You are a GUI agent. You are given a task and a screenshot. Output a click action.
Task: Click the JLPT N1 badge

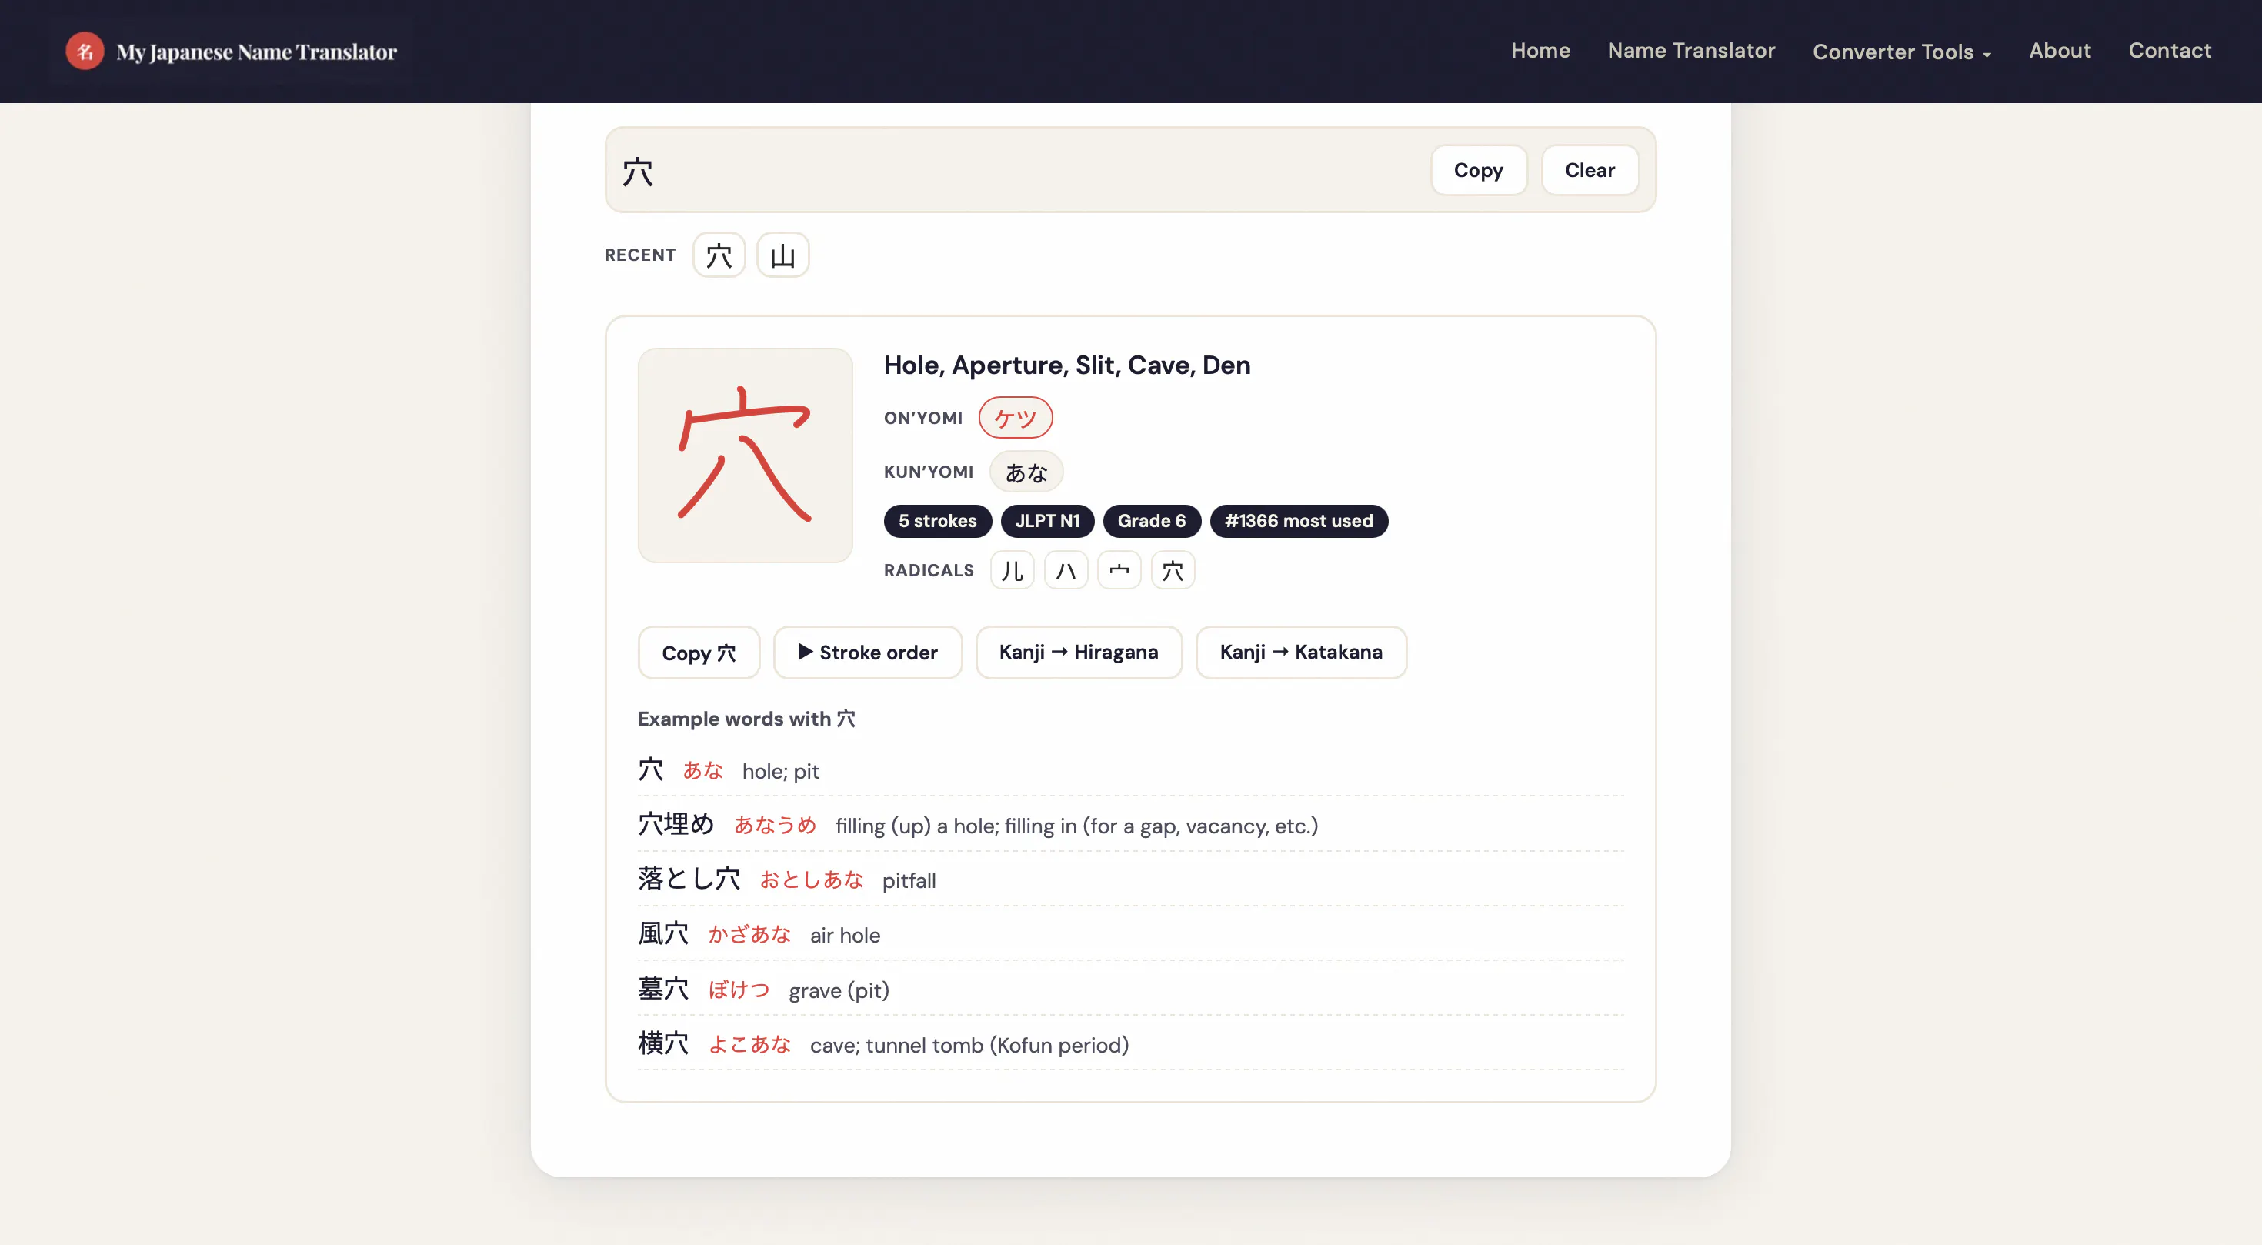point(1046,521)
